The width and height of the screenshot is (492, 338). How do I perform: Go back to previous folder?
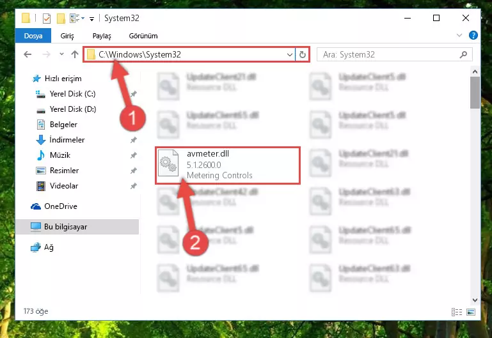tap(28, 54)
